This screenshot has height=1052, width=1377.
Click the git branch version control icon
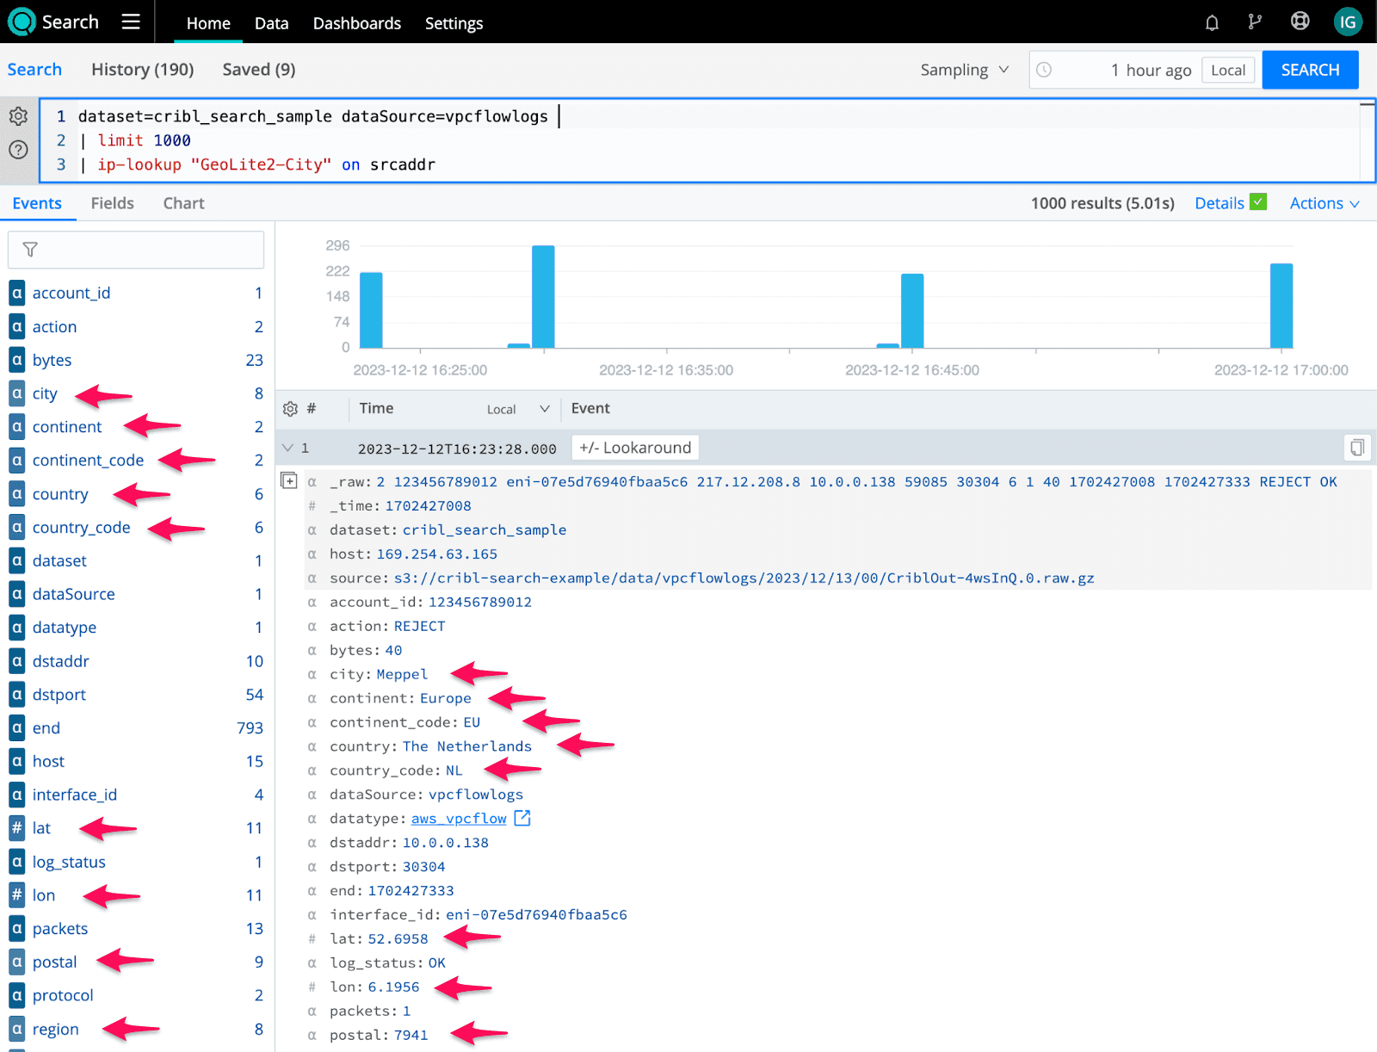point(1255,22)
